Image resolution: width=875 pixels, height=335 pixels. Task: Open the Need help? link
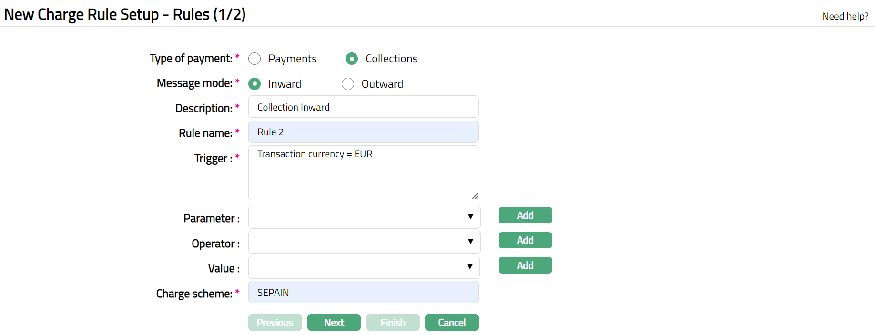tap(845, 16)
